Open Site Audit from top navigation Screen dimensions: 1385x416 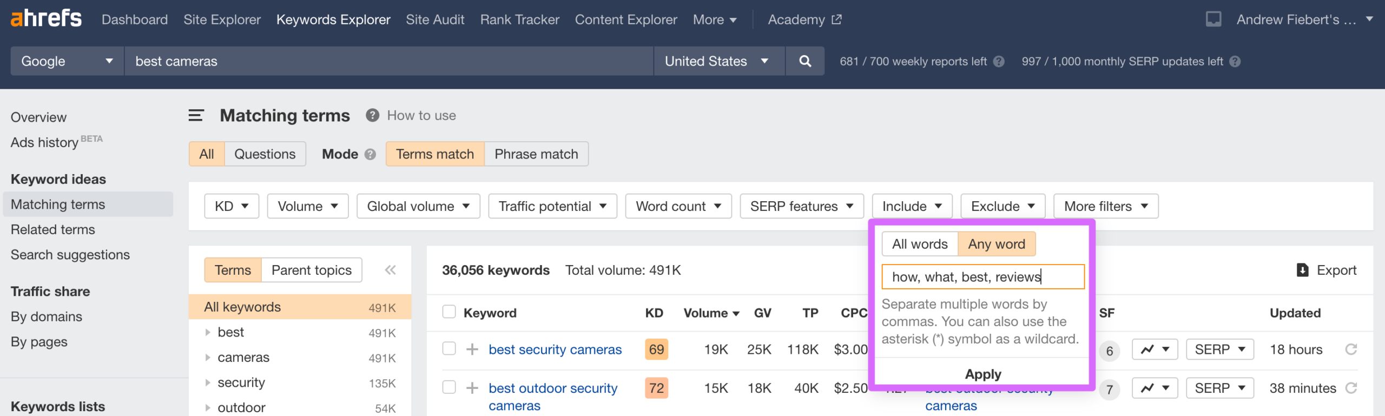(x=435, y=19)
